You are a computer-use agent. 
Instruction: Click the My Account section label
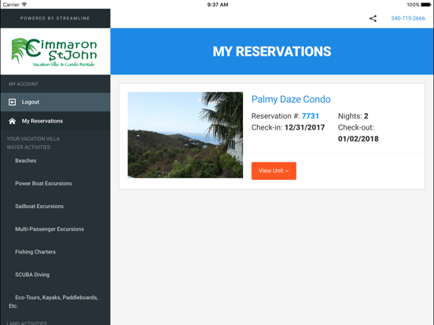coord(24,84)
